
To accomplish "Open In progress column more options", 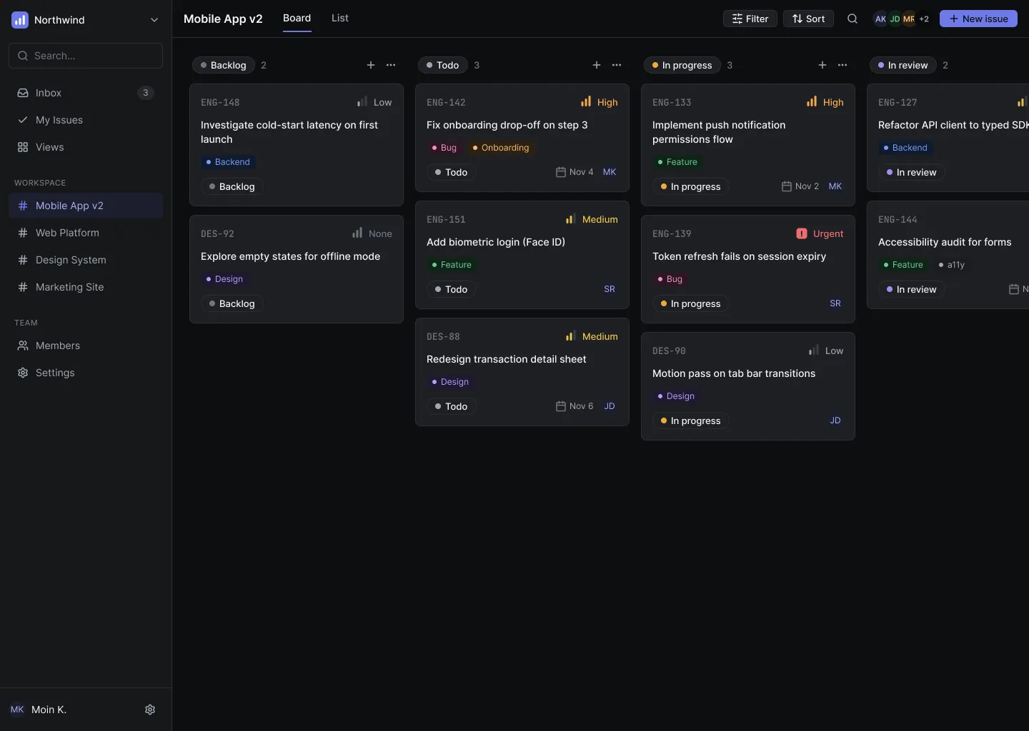I will pos(842,65).
